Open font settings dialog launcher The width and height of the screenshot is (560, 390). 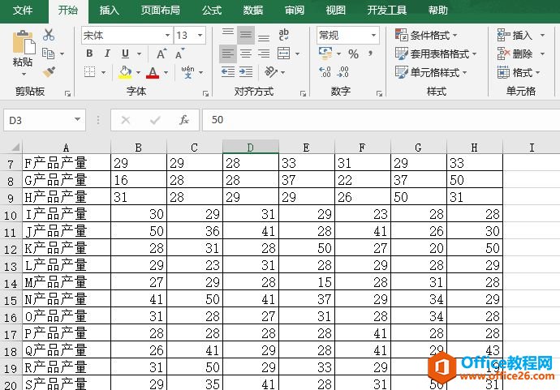205,93
